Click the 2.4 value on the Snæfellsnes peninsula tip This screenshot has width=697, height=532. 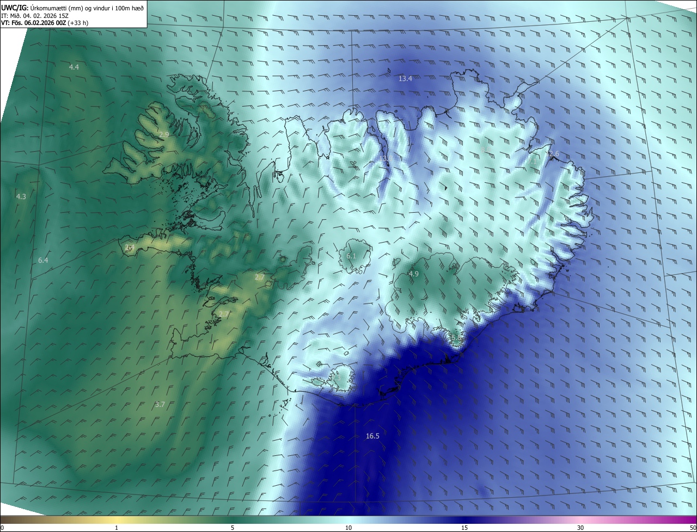129,247
